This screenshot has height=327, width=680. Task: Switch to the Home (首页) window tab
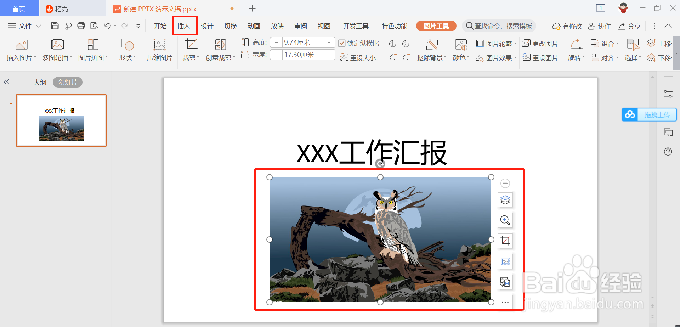click(x=19, y=9)
